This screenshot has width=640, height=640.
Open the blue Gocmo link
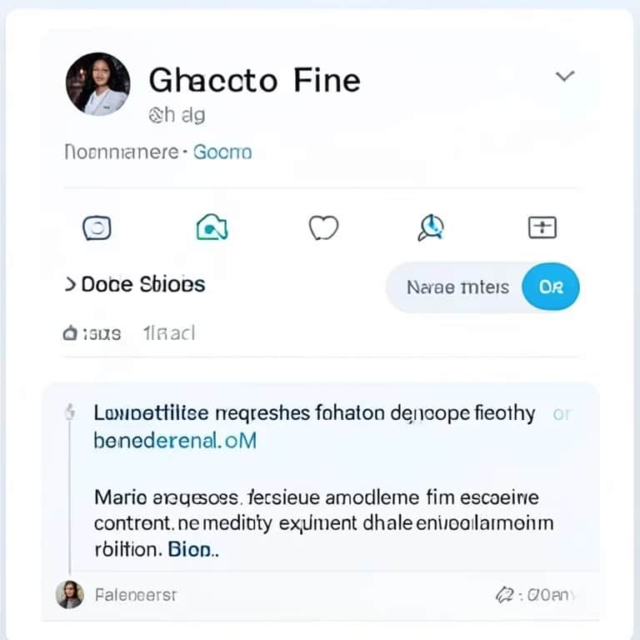(222, 152)
